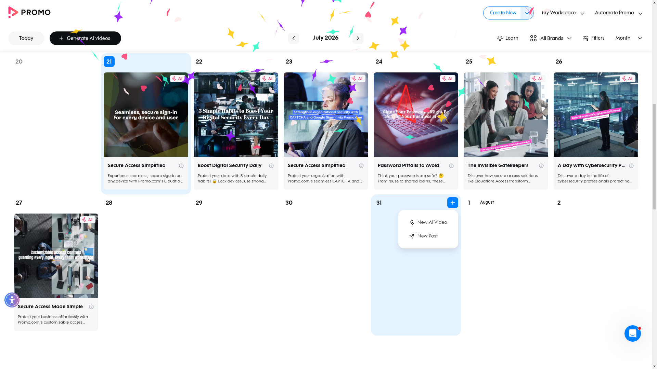Open the July 21 video thumbnail

[146, 114]
